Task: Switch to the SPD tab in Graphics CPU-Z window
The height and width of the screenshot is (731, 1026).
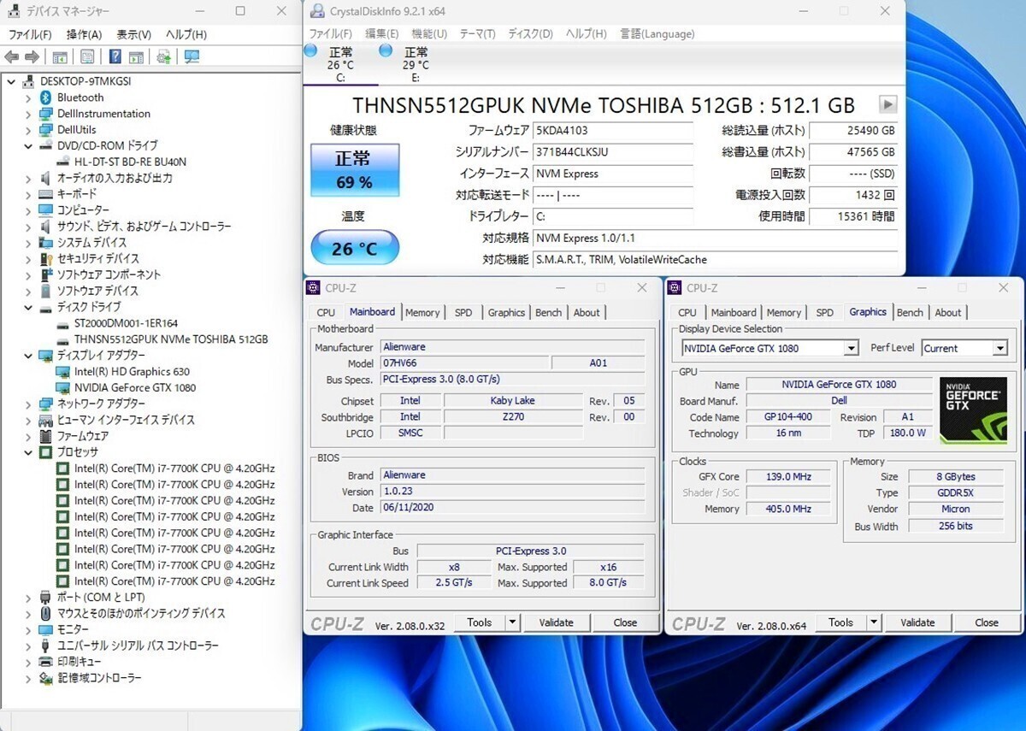Action: point(824,313)
